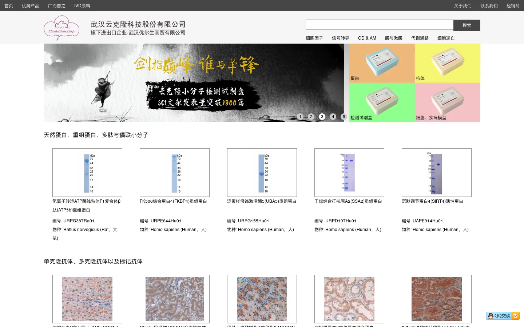Open the 干燥综合征抗原A2(SSA2)重组蛋白 link
The image size is (524, 327).
click(x=348, y=201)
